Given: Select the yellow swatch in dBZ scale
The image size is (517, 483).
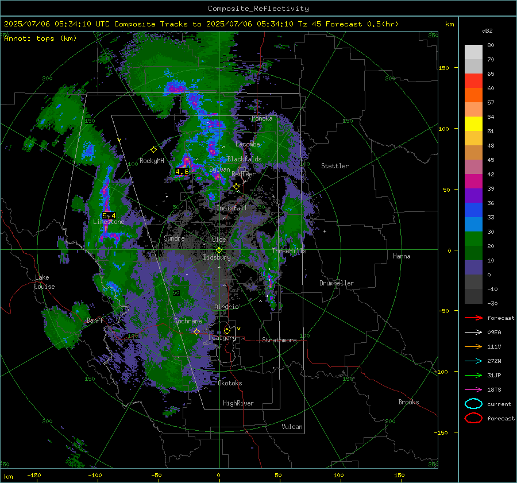Looking at the screenshot, I should [x=473, y=124].
